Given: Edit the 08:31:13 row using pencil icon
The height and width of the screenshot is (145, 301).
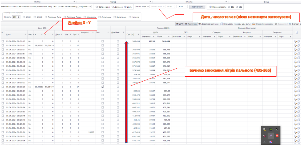Looking at the screenshot, I should click(x=295, y=45).
